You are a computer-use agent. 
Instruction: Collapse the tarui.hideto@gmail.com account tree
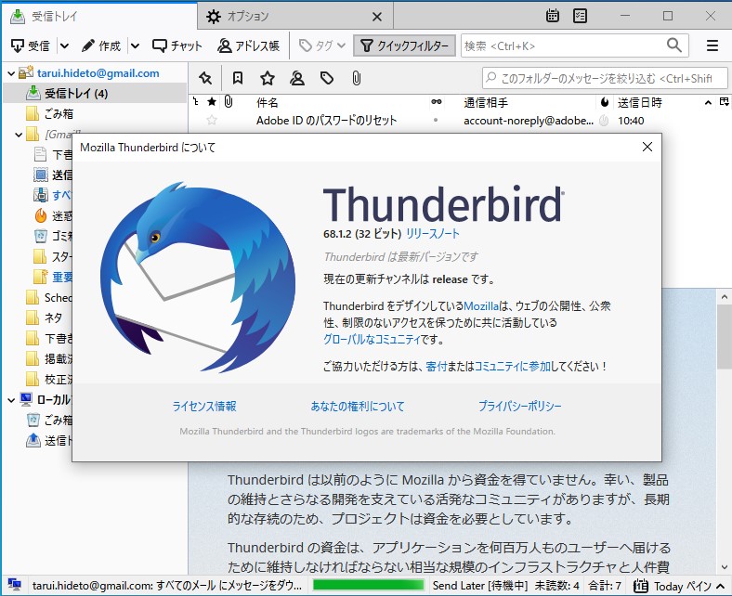pyautogui.click(x=11, y=73)
